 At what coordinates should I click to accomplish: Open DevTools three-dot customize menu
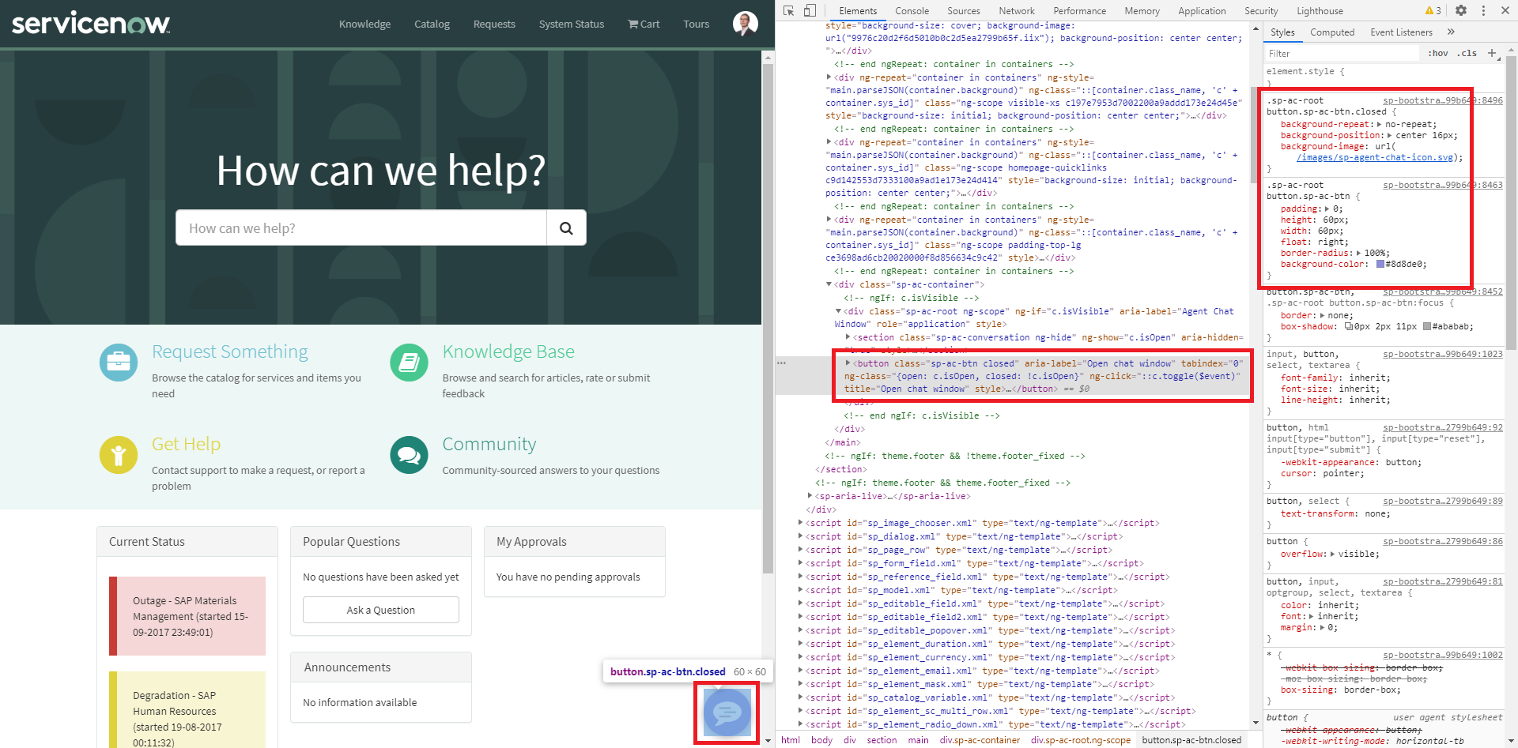pos(1483,10)
